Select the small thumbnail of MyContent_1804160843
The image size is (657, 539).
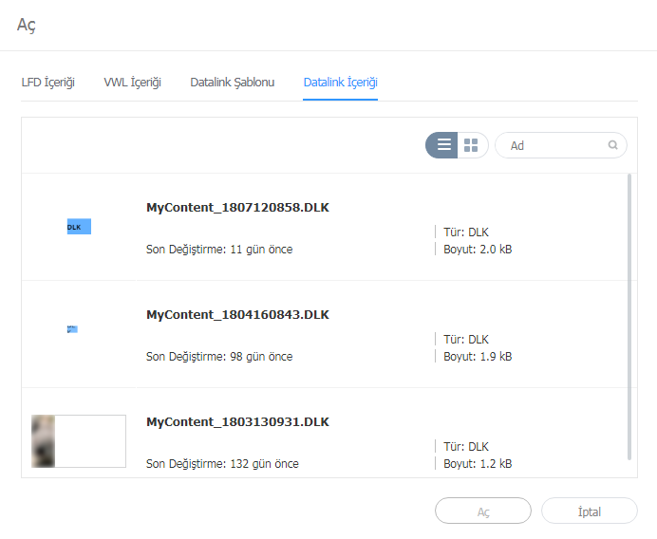tap(72, 329)
